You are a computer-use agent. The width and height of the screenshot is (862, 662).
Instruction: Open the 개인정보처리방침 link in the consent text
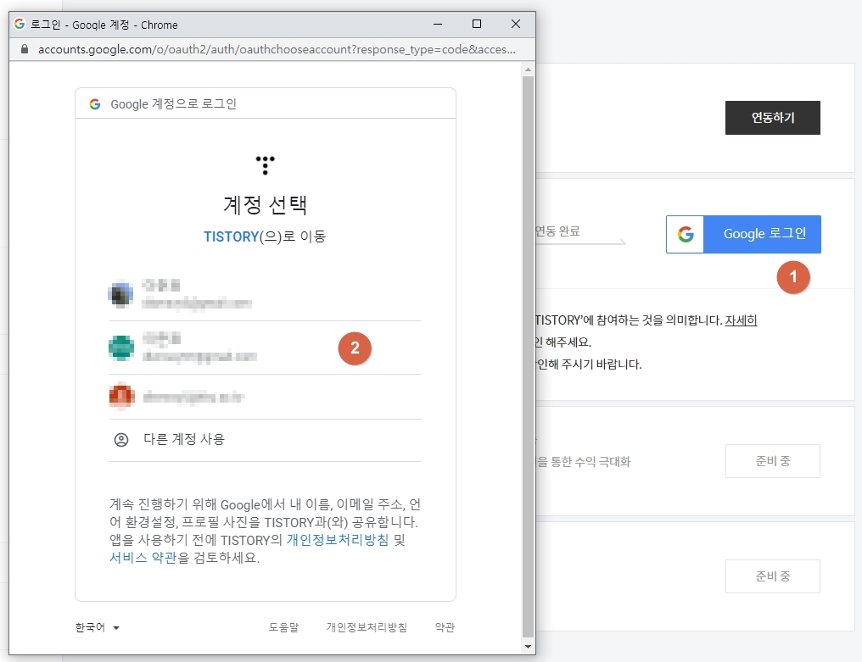(x=338, y=540)
